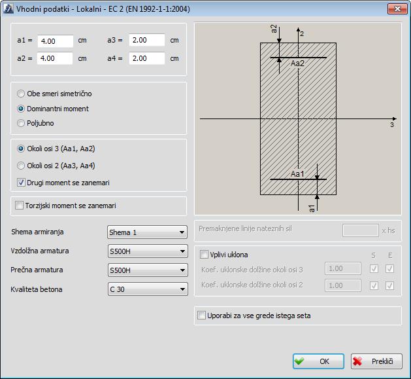Image resolution: width=411 pixels, height=379 pixels.
Task: Click the a1 value input field
Action: point(56,41)
